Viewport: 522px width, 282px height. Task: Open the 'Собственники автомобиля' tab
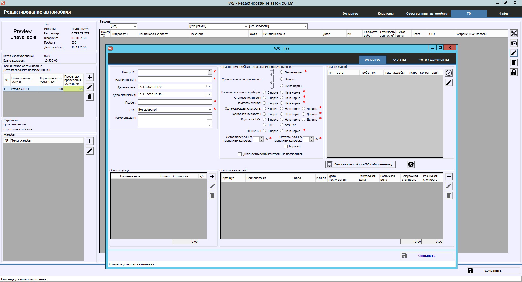427,14
